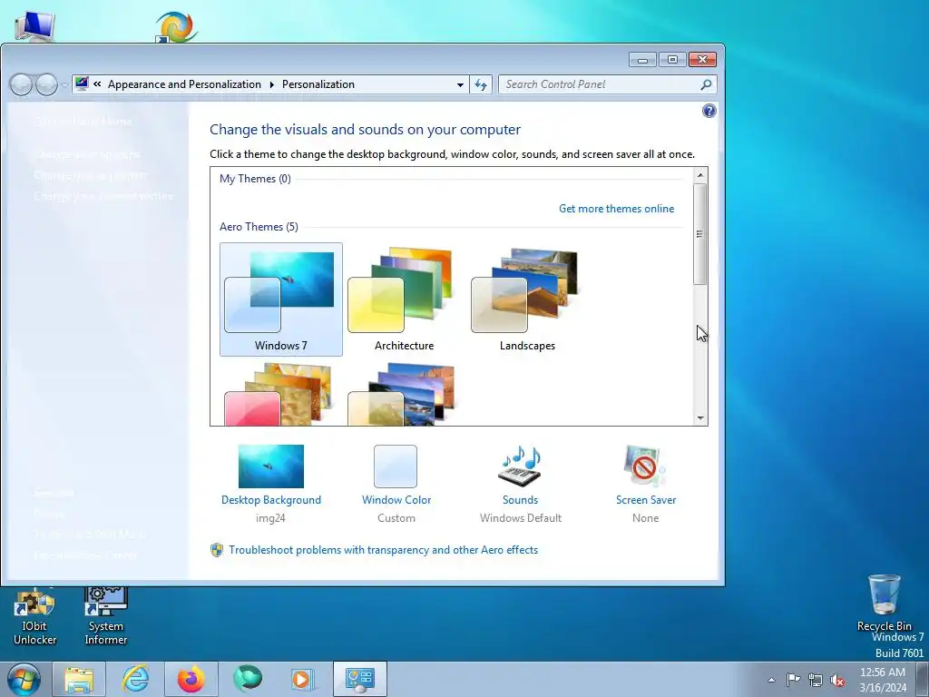Click the img24 label under Desktop Background

[270, 518]
